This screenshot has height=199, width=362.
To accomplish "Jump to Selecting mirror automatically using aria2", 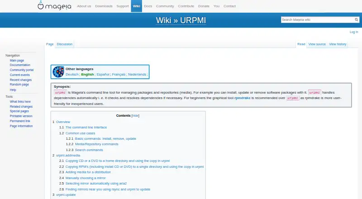I will [96, 184].
